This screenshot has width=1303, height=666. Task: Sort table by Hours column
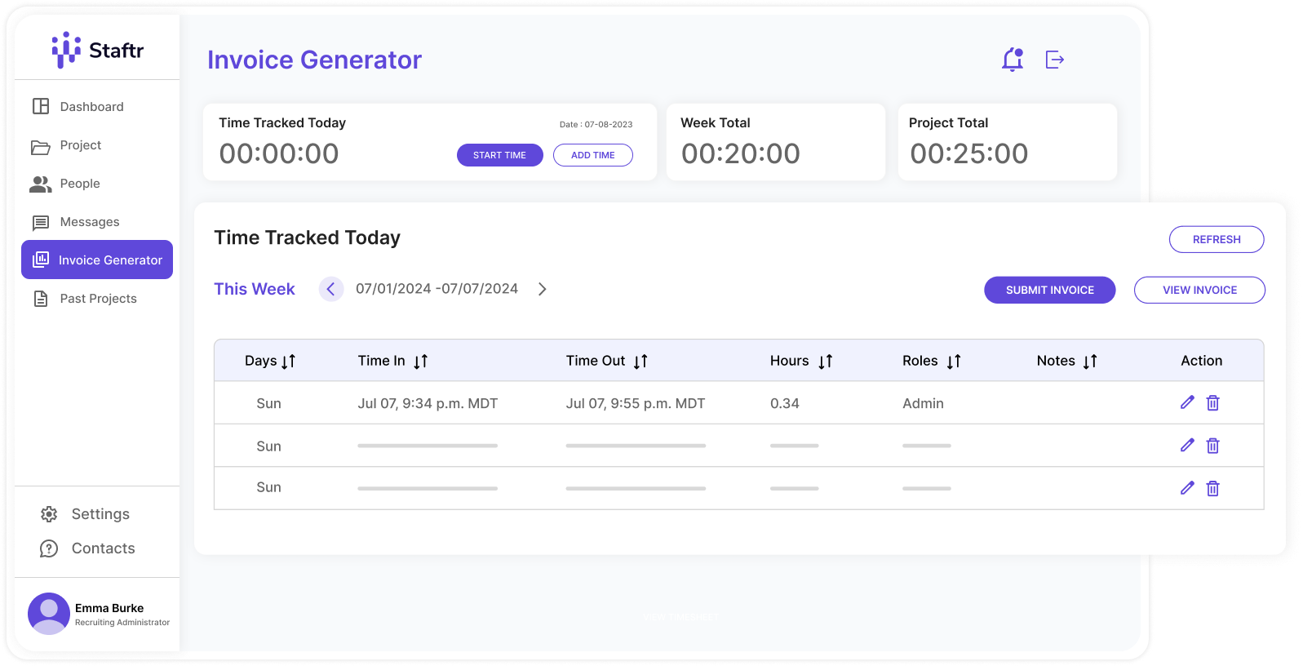point(826,361)
